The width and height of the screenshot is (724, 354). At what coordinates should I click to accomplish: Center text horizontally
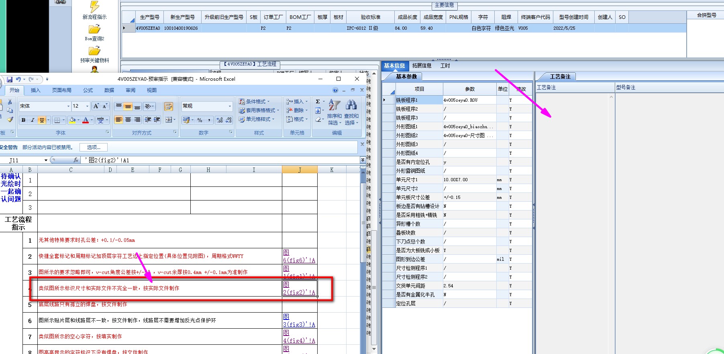tap(128, 120)
